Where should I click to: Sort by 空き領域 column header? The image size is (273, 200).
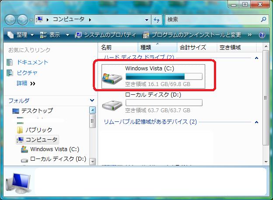237,48
